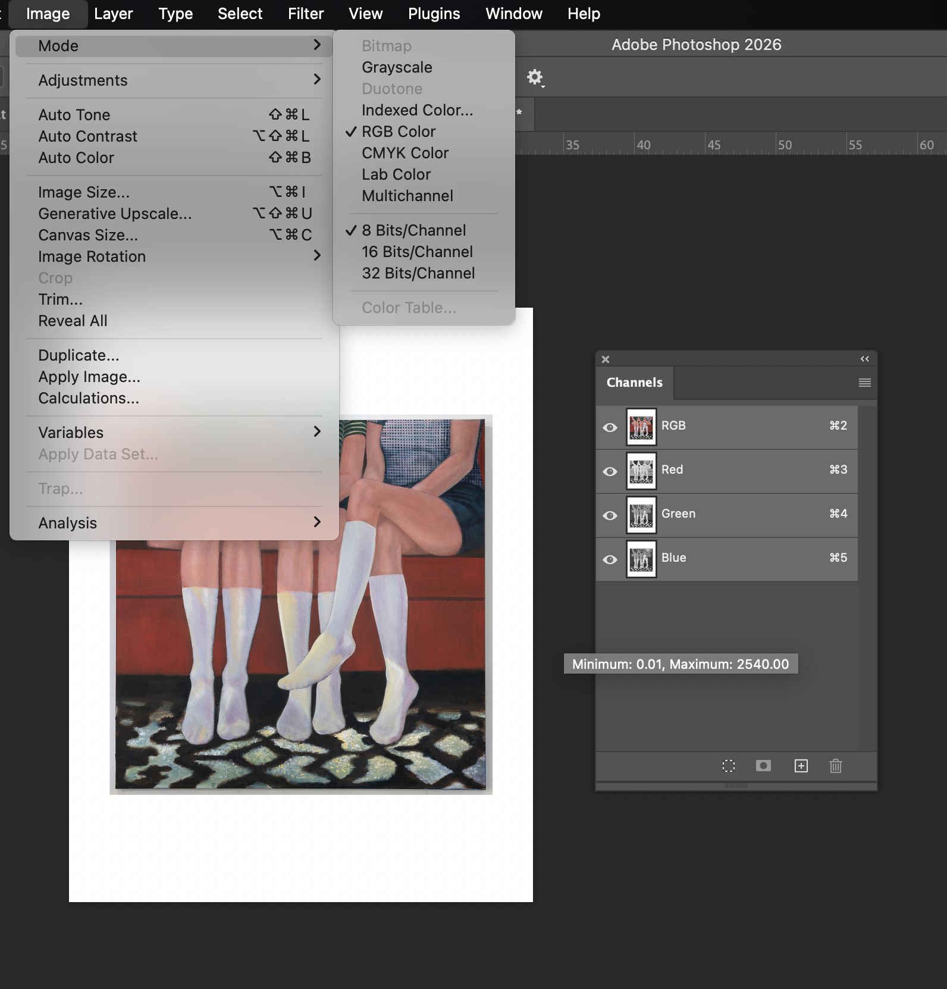The image size is (947, 989).
Task: Choose Duplicate image command
Action: pyautogui.click(x=174, y=355)
